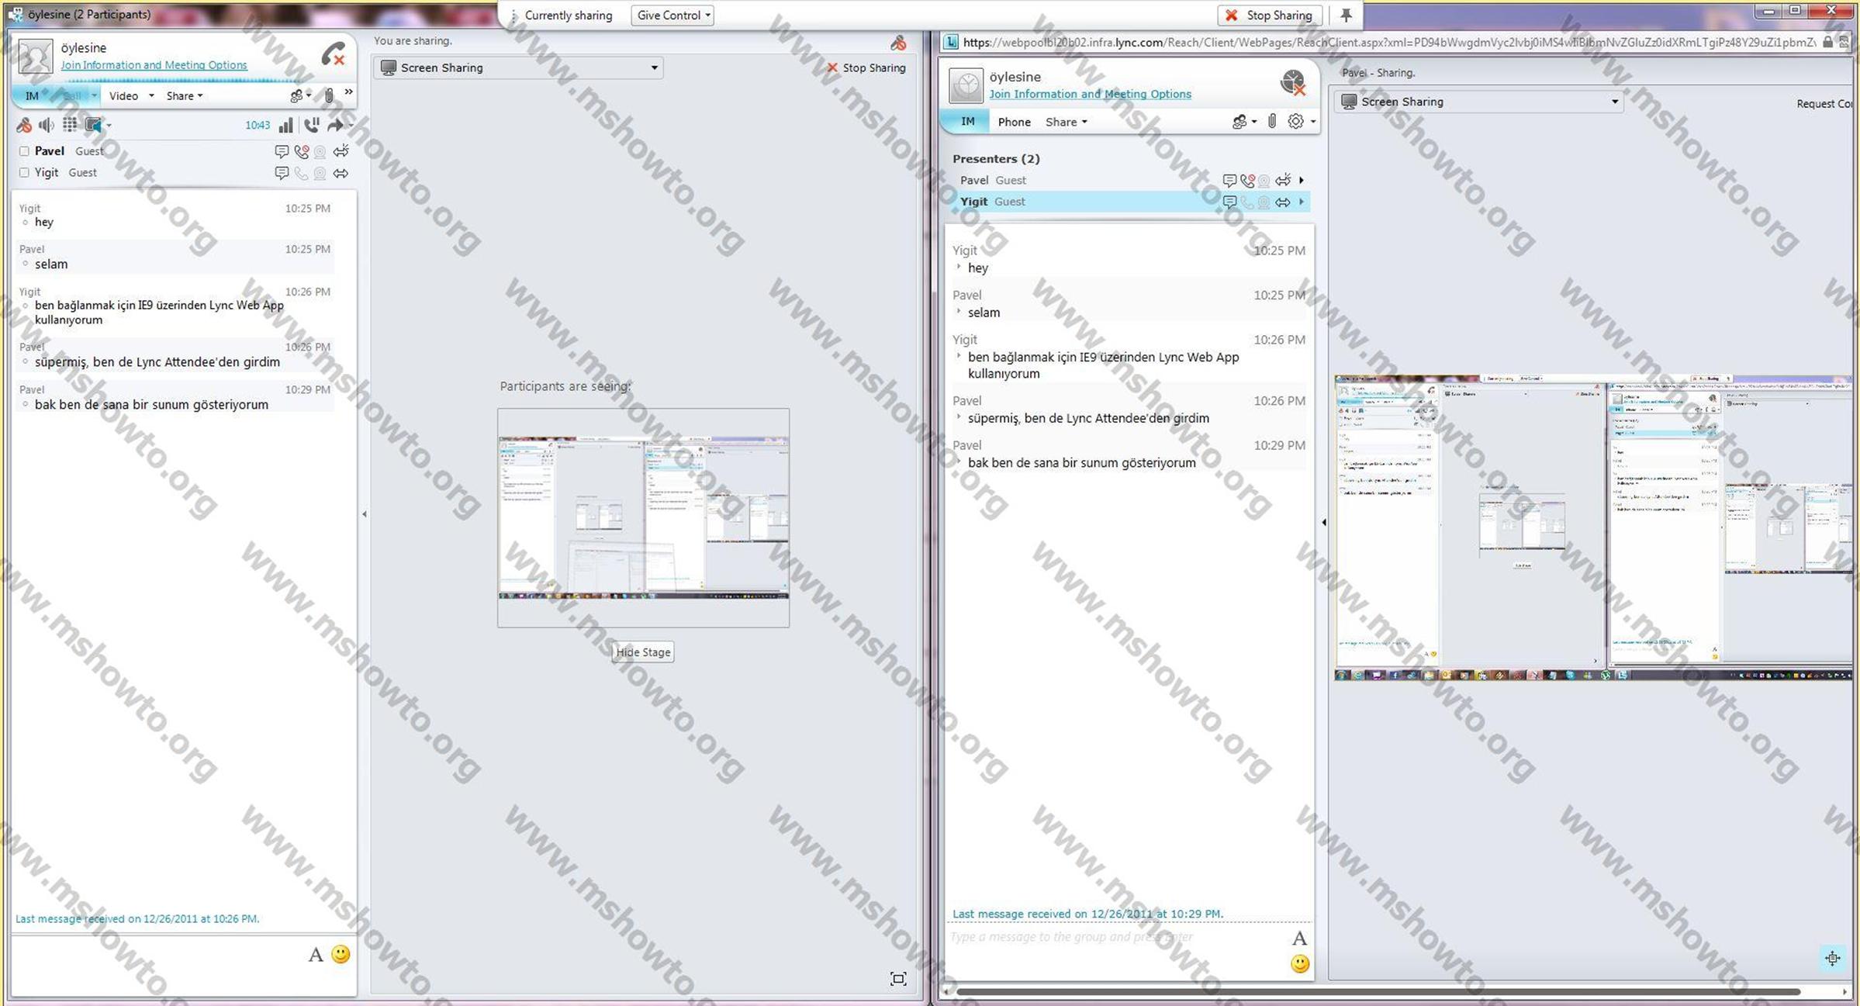Collapse the Web App conversation pane arrow
This screenshot has width=1860, height=1006.
point(1323,522)
